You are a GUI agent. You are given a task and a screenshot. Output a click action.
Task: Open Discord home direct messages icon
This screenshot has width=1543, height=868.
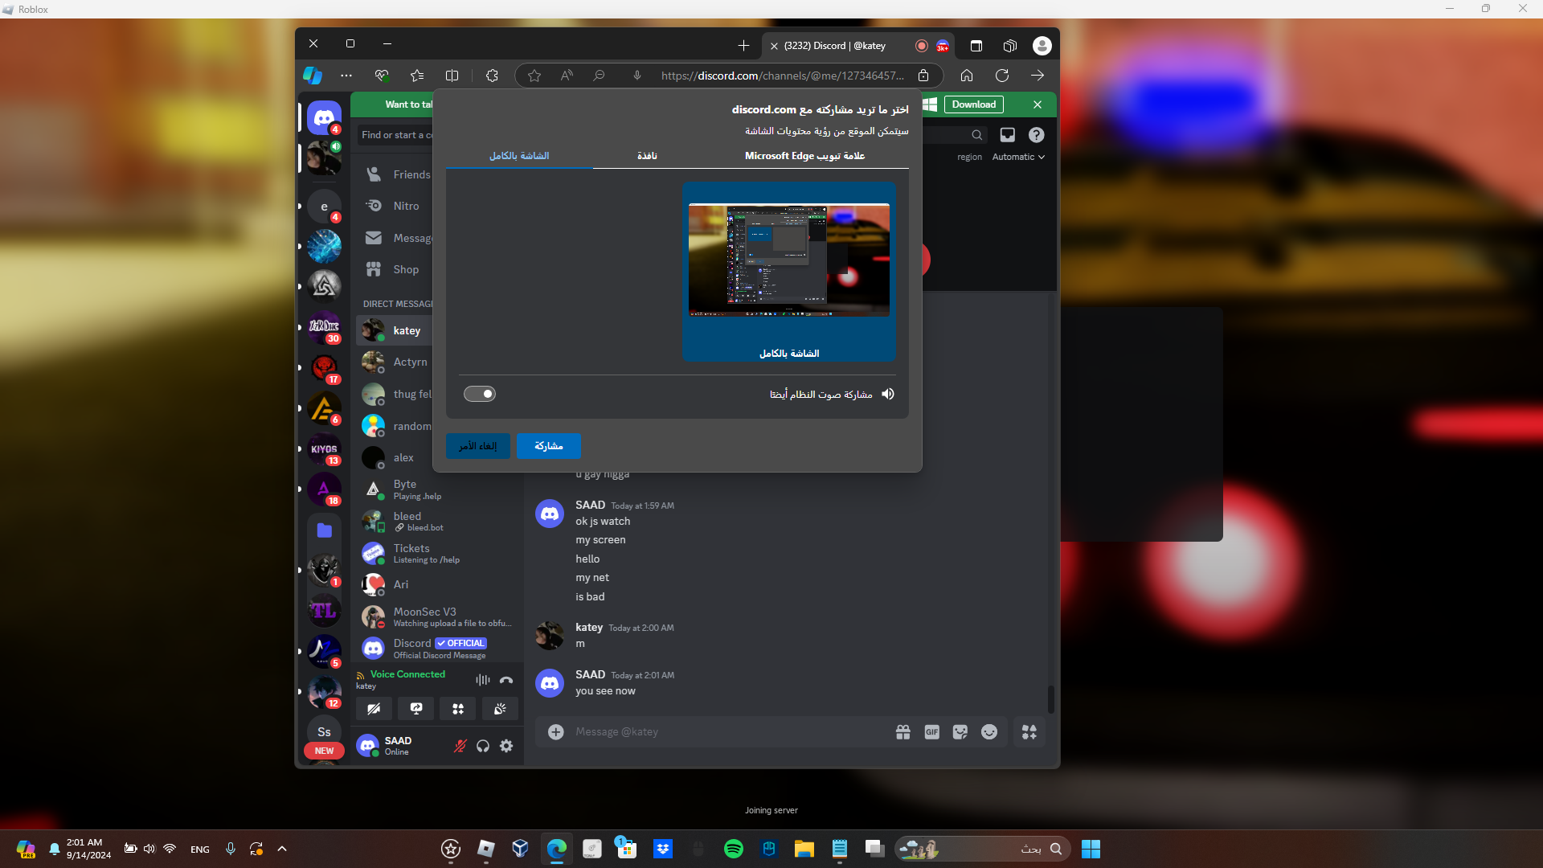(x=324, y=118)
